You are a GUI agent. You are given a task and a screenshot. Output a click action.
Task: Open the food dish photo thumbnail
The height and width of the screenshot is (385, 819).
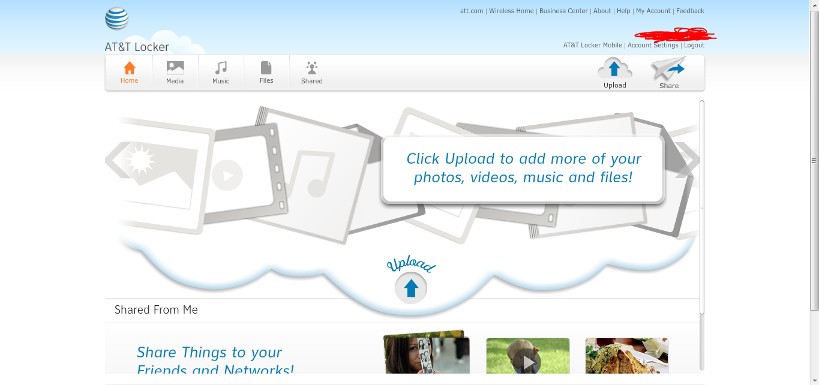(x=627, y=356)
